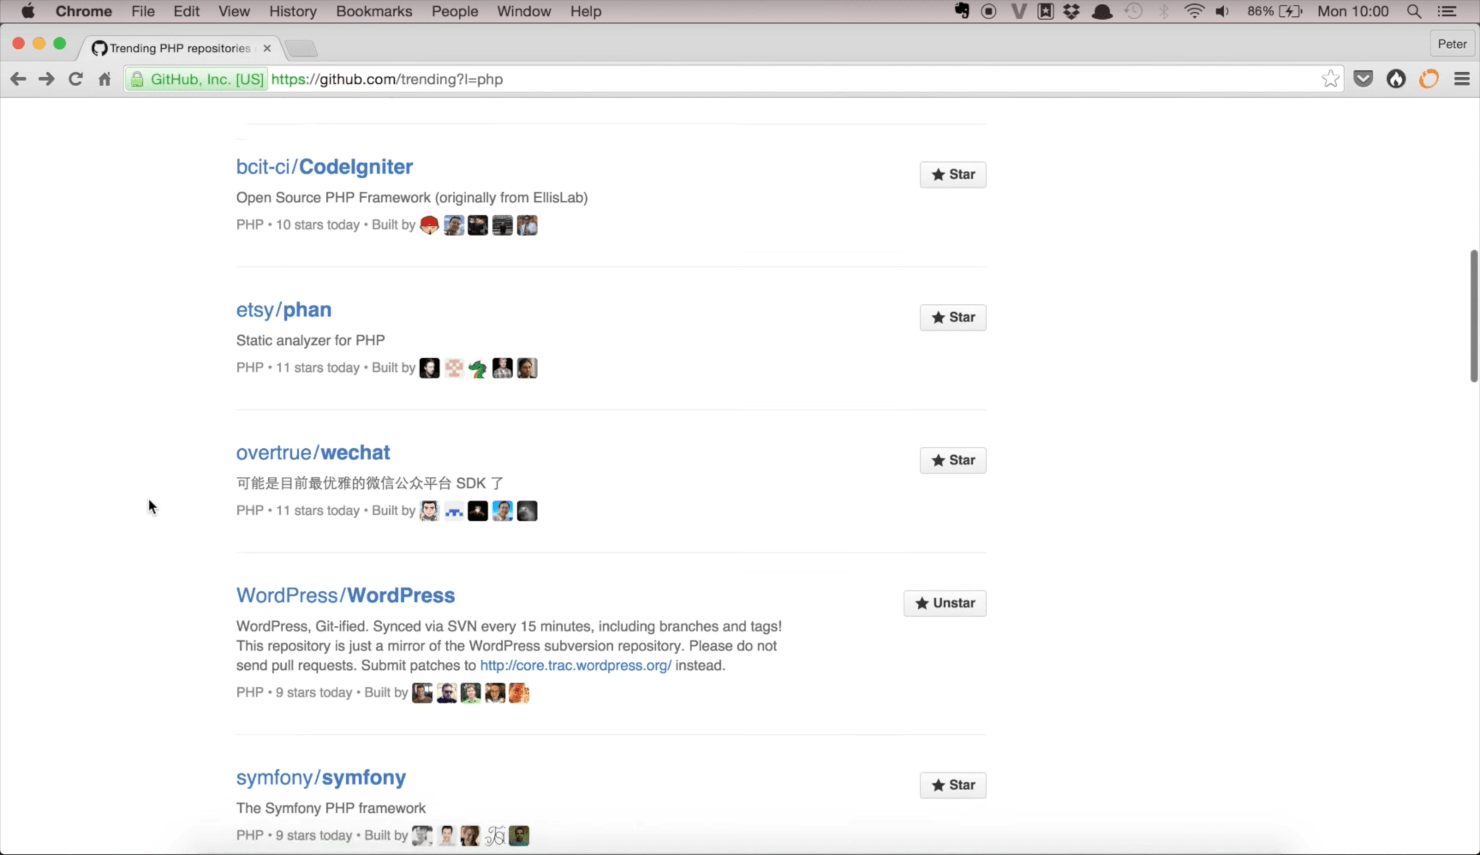
Task: Click '10 stars today' under CodeIgniter
Action: click(x=318, y=225)
